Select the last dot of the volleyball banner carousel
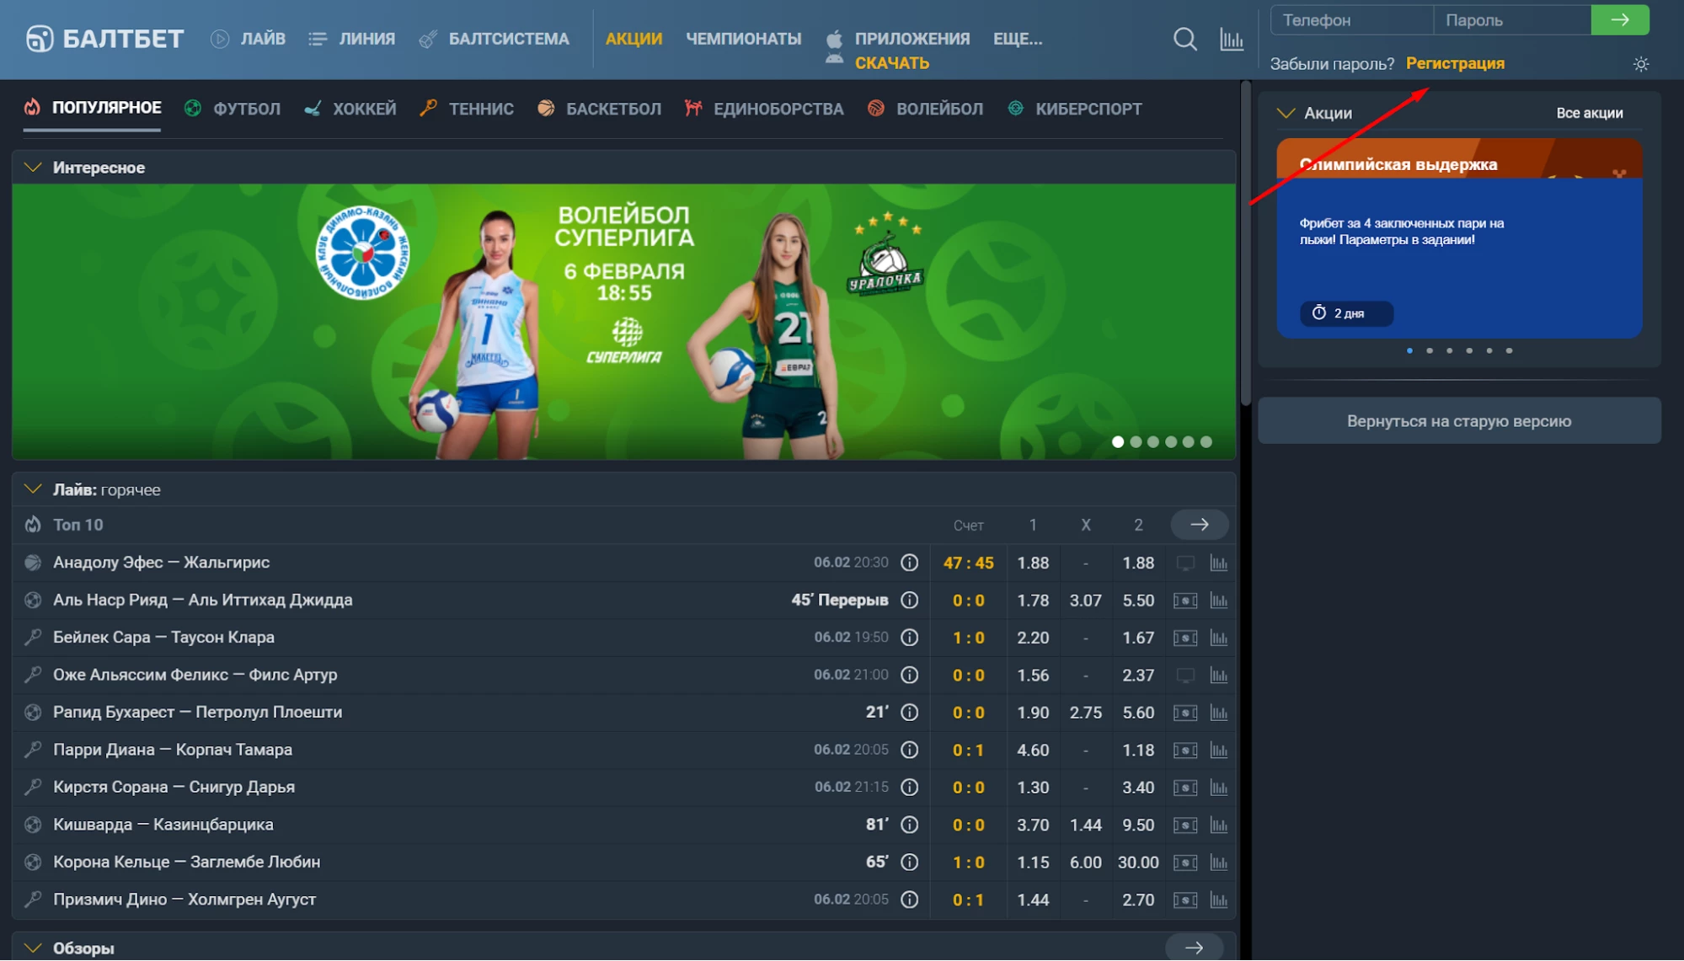Screen dimensions: 1684x961 tap(1206, 442)
